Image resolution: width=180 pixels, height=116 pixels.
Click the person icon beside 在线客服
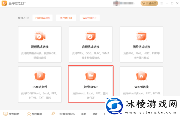click(x=29, y=114)
